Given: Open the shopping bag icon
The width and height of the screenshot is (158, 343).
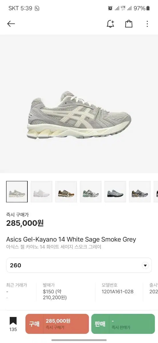Looking at the screenshot, I should (129, 24).
